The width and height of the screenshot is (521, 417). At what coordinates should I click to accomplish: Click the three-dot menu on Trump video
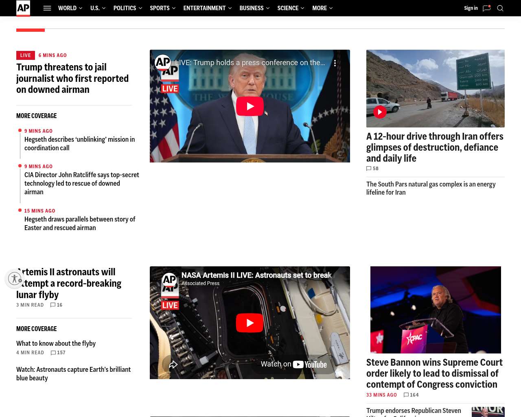coord(335,63)
